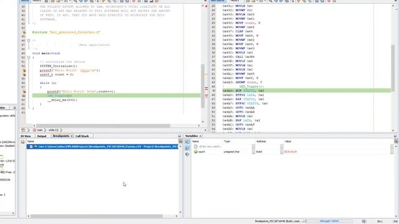
Task: Click the 59:1 cursor position in status bar
Action: [x=380, y=222]
